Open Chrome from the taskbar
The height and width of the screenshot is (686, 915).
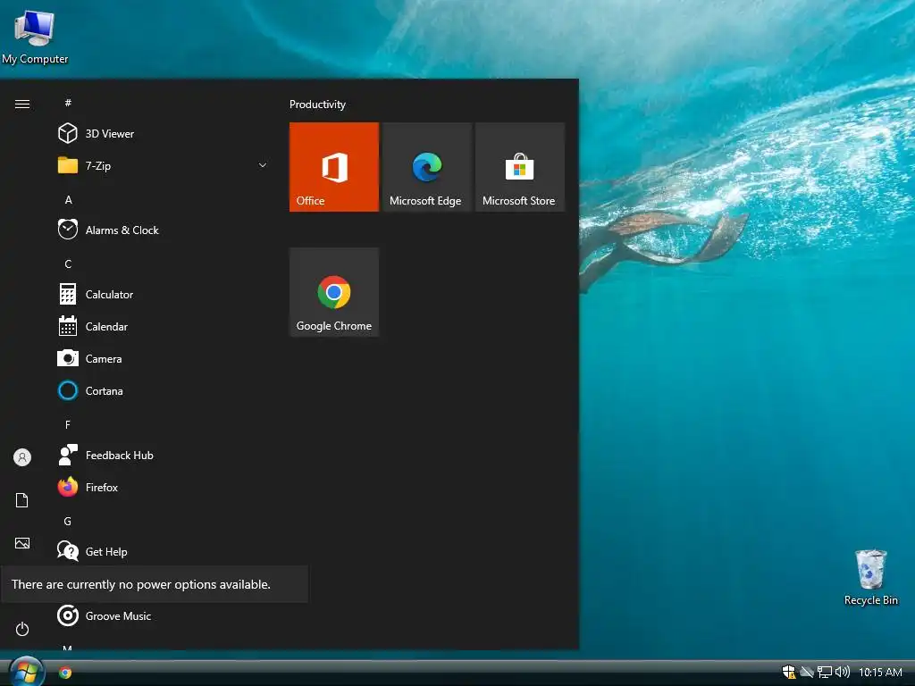65,673
